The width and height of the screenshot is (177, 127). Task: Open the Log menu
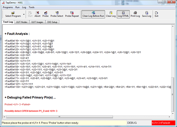(x=24, y=7)
